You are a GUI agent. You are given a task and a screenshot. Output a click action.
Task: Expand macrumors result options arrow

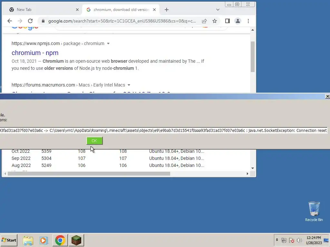pos(129,85)
